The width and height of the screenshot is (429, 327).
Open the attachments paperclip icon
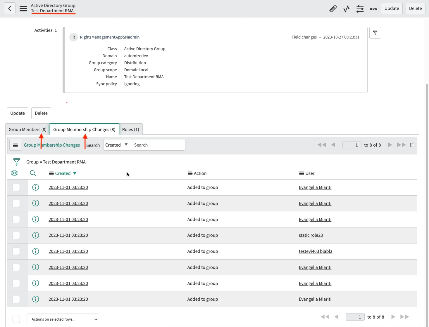(x=333, y=9)
